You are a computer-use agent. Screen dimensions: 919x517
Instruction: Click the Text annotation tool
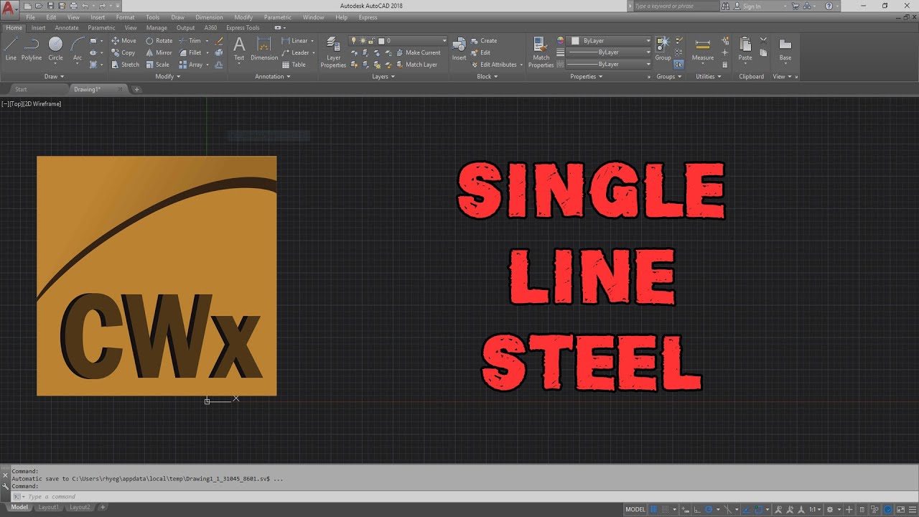(239, 48)
